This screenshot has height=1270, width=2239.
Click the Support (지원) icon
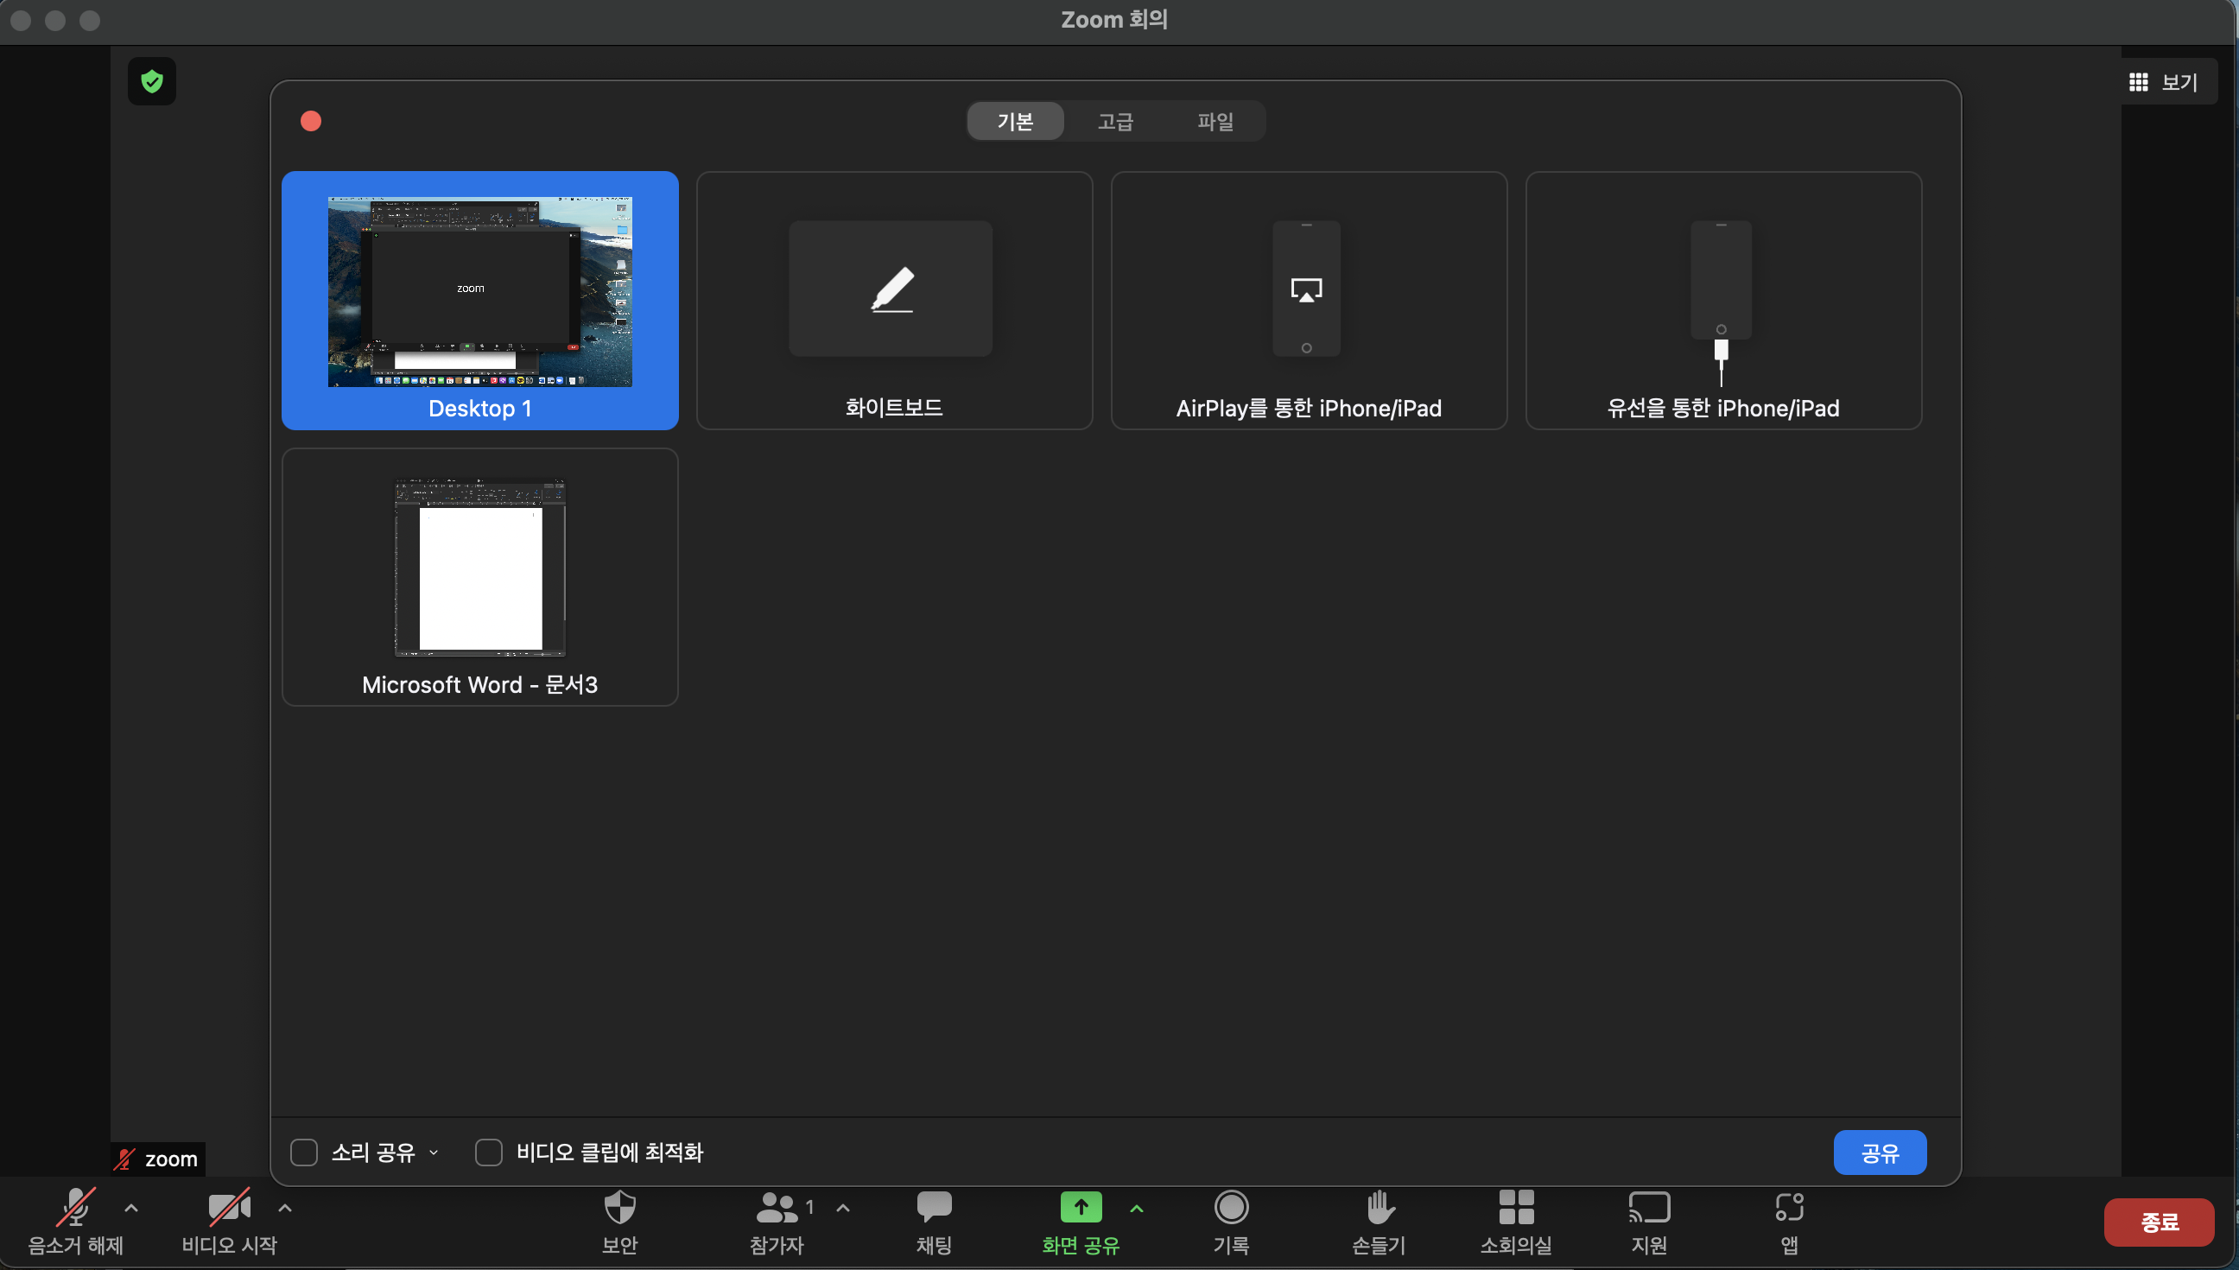point(1649,1208)
